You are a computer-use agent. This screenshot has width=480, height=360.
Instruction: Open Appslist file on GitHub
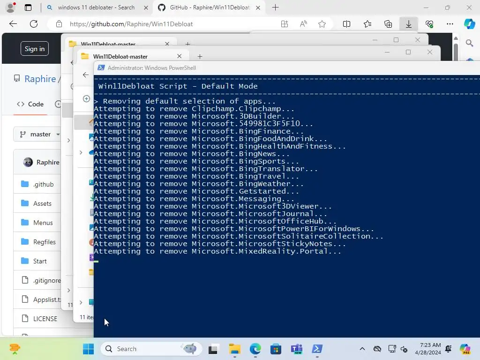(47, 300)
